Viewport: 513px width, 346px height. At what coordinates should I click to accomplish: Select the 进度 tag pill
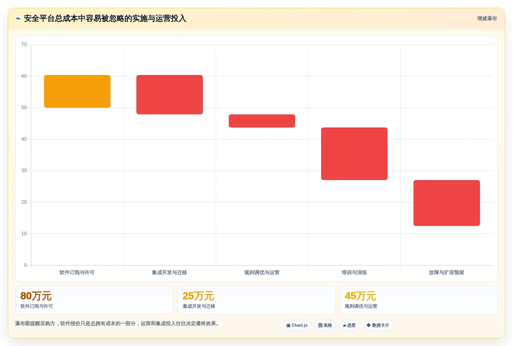click(x=349, y=326)
